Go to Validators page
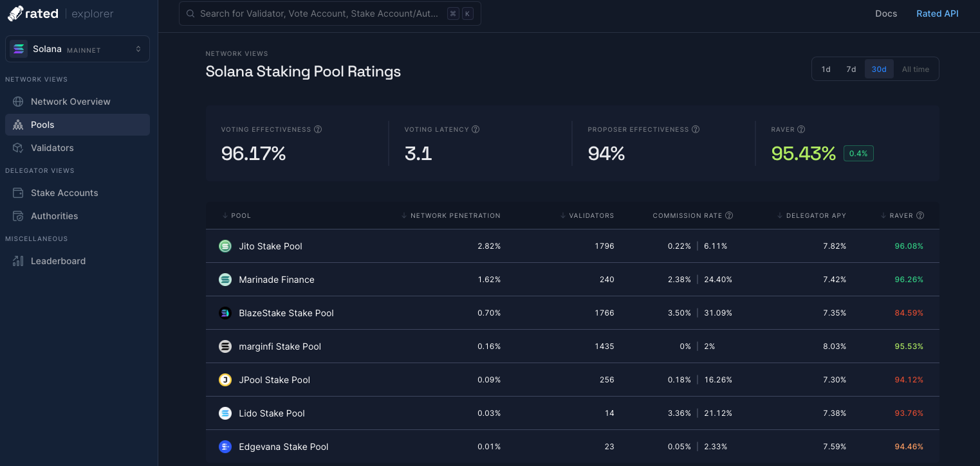 [77, 148]
